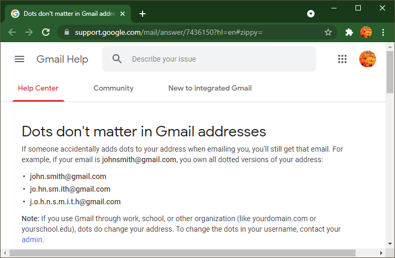Open New to integrated Gmail tab
The width and height of the screenshot is (395, 258).
tap(210, 88)
